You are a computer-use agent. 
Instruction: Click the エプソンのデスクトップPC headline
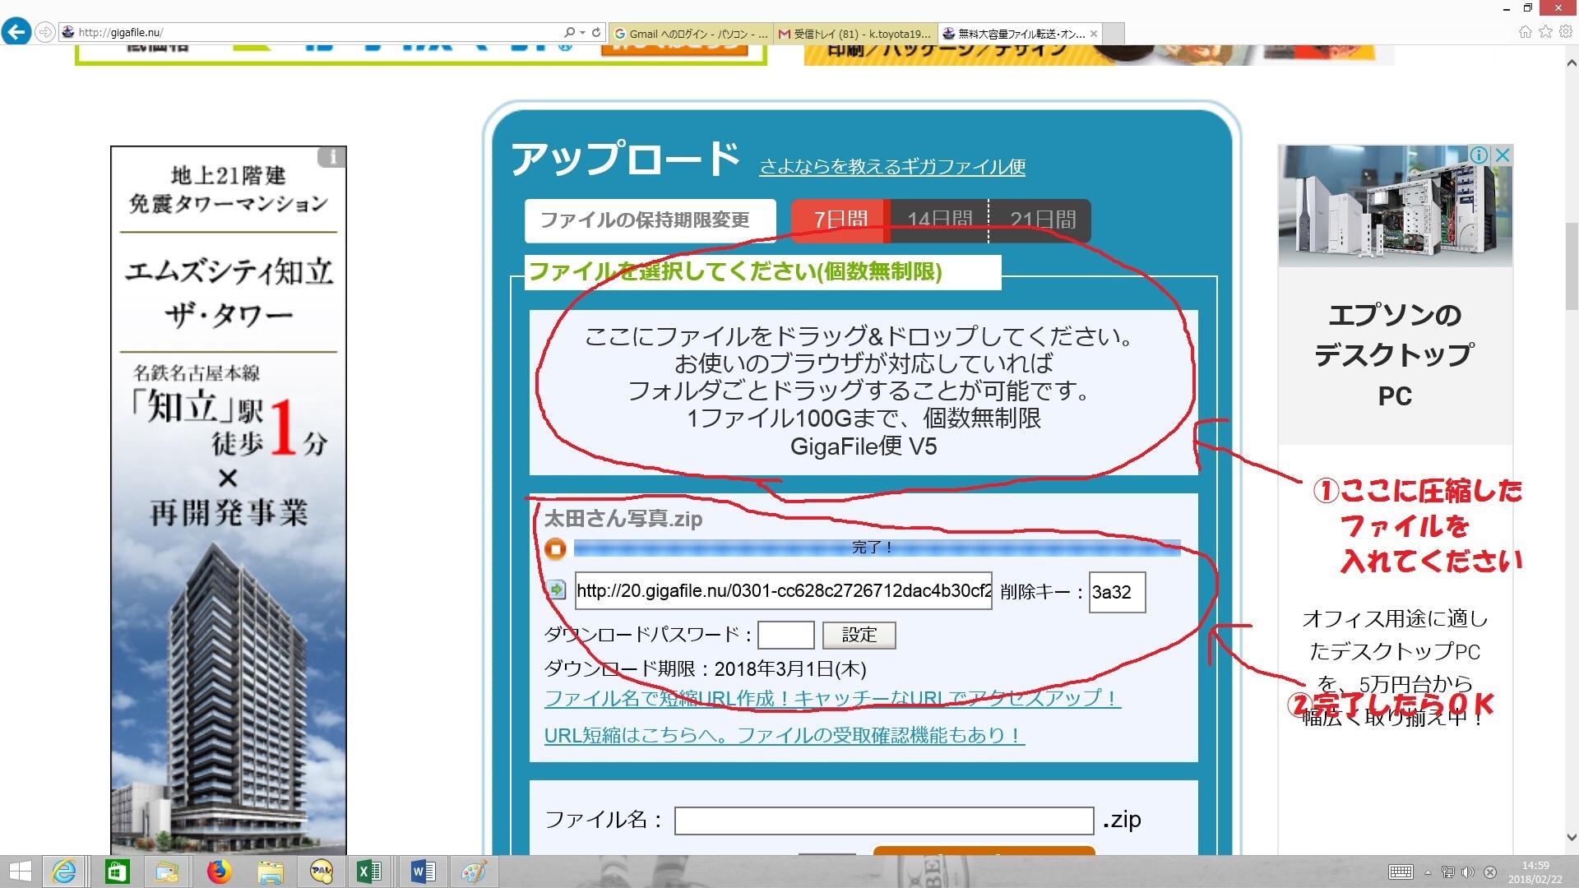(x=1395, y=355)
